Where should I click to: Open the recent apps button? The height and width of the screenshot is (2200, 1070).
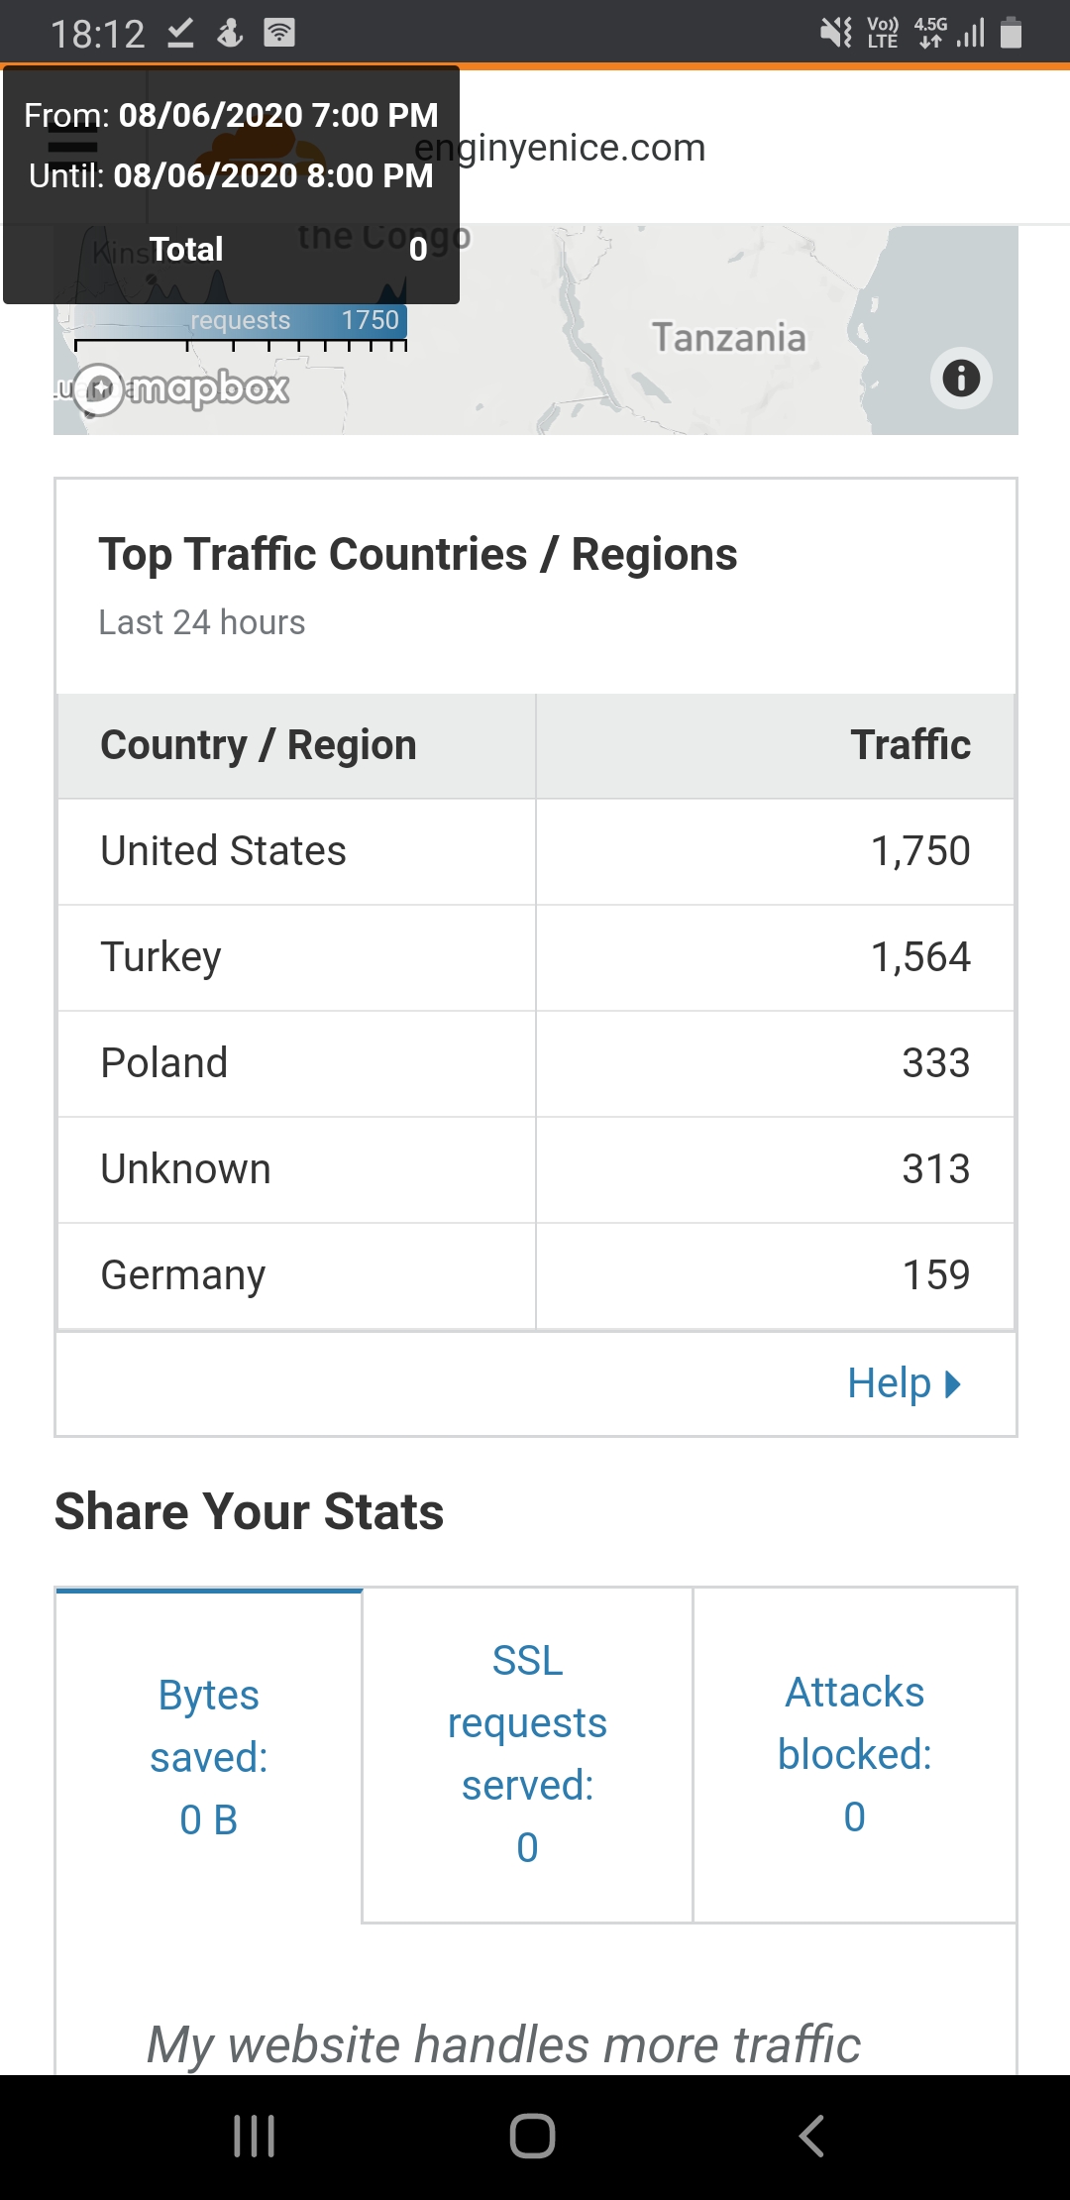(x=255, y=2136)
